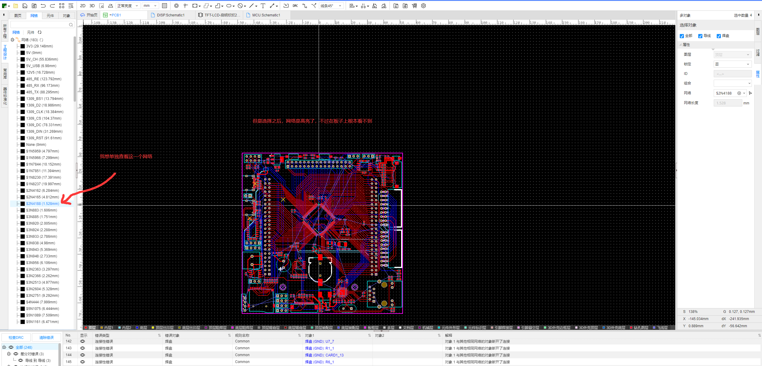The image size is (762, 366).
Task: Toggle eye visibility for error 142
Action: [83, 341]
